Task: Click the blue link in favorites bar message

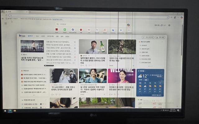Action: coord(57,19)
